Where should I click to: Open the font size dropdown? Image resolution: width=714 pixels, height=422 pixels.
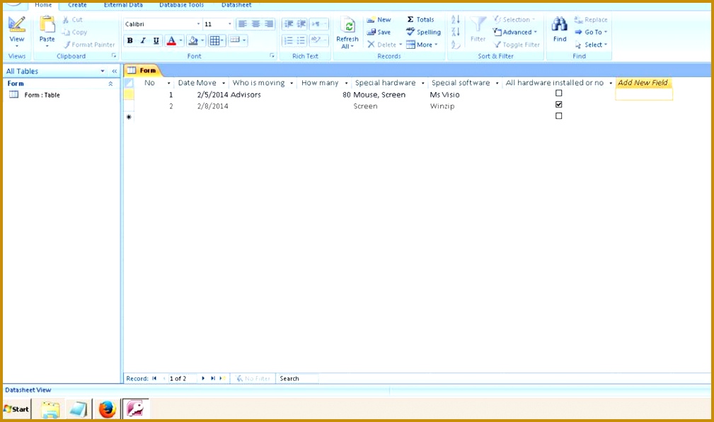click(229, 24)
